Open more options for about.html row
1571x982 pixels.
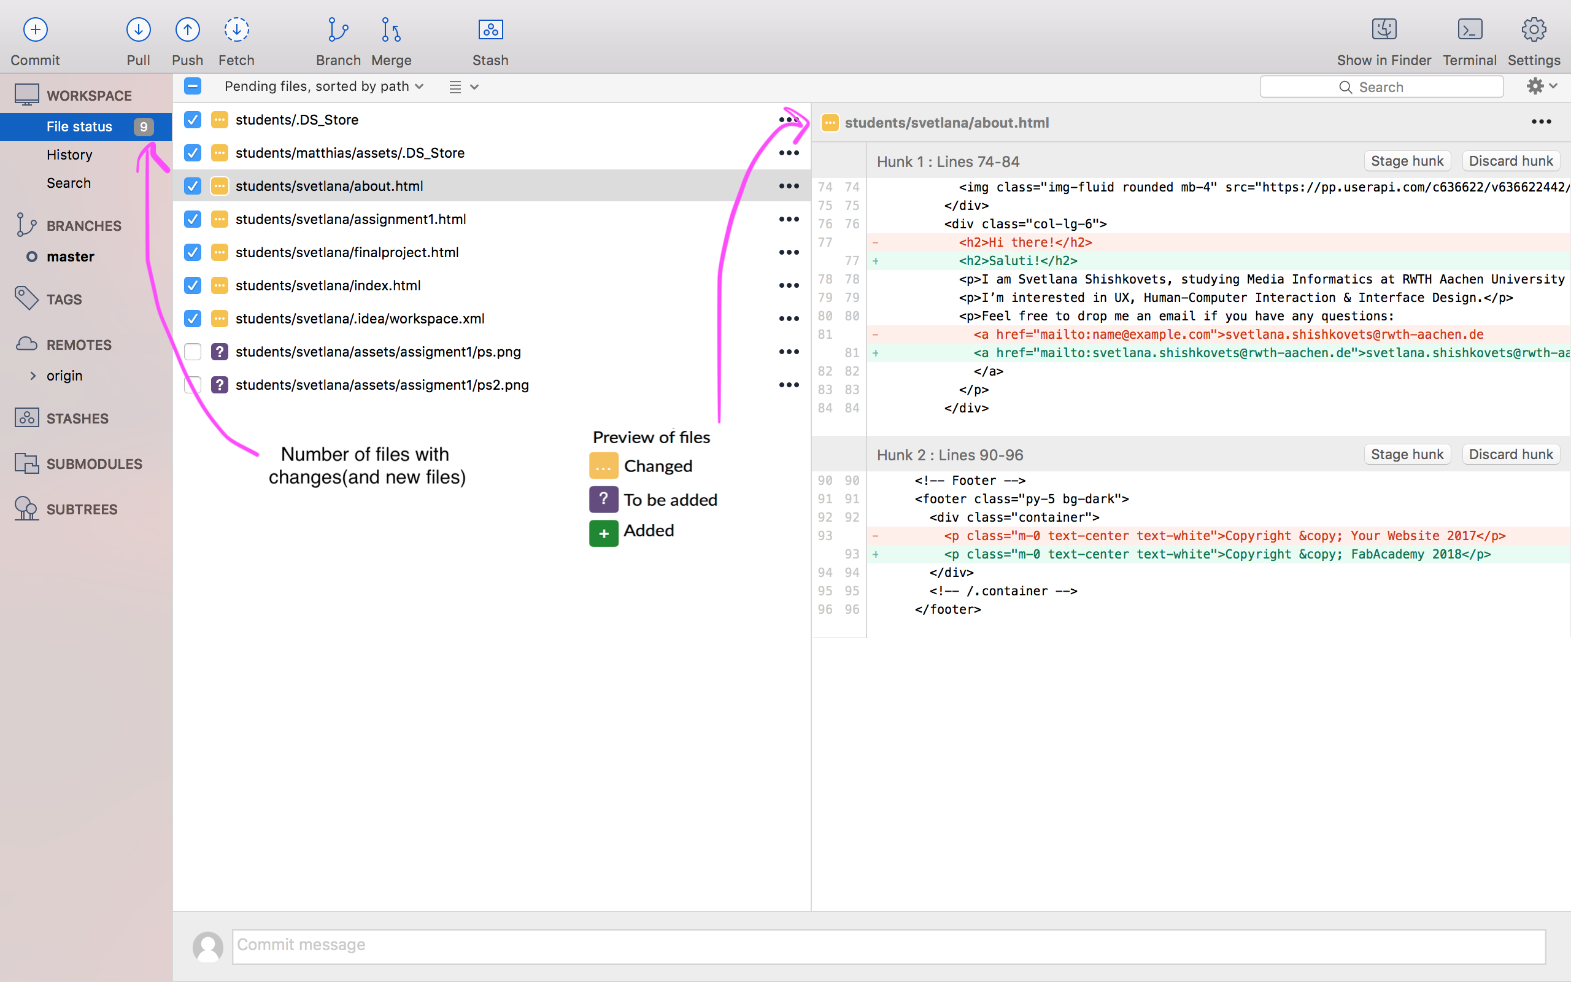point(789,186)
